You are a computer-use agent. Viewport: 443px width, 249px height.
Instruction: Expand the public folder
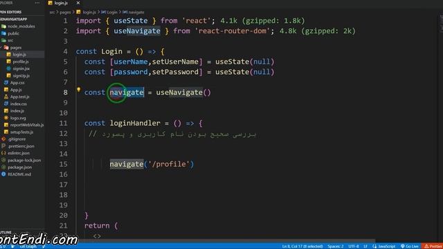tap(14, 33)
